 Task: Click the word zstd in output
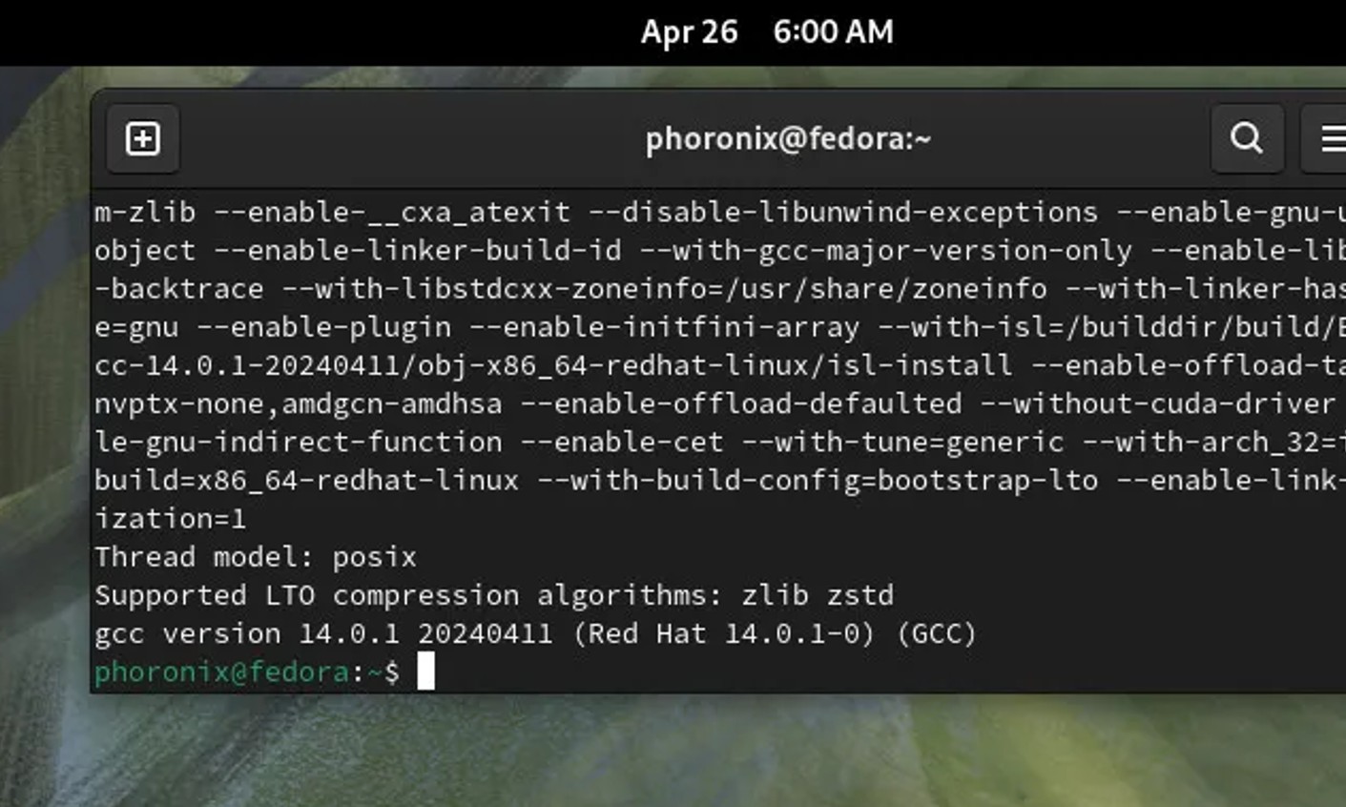pyautogui.click(x=859, y=595)
